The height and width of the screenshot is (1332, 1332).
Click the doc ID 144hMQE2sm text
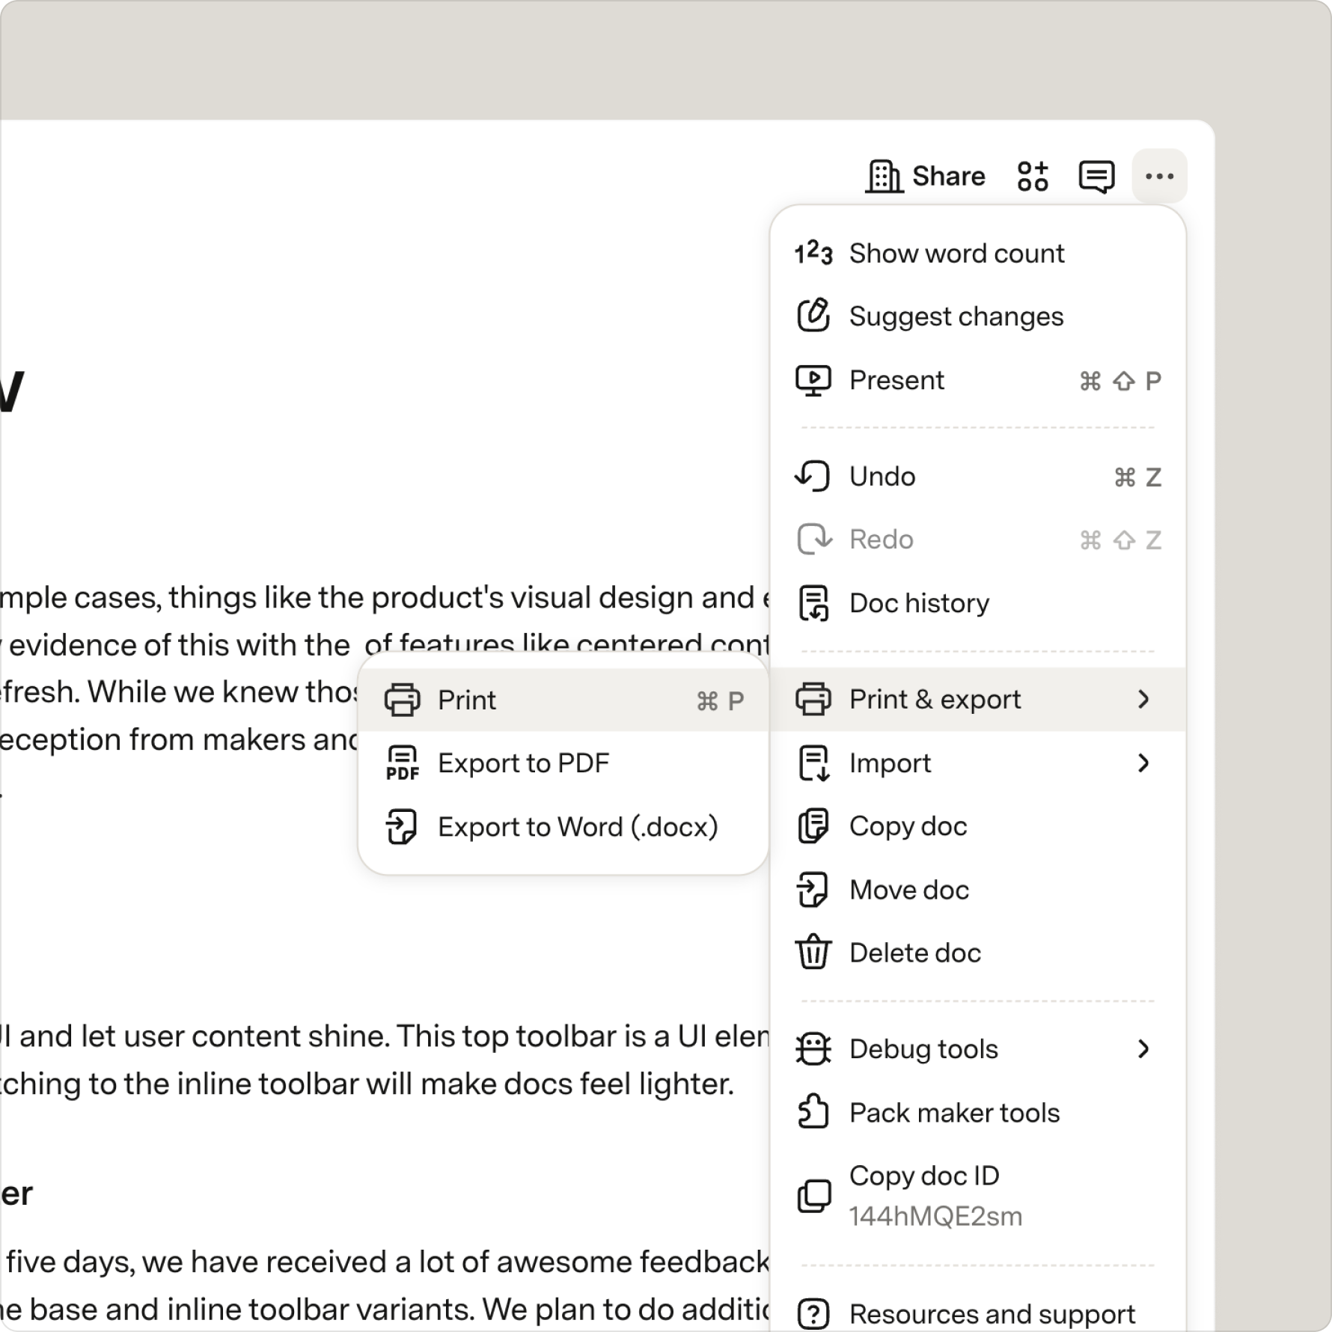(x=935, y=1217)
